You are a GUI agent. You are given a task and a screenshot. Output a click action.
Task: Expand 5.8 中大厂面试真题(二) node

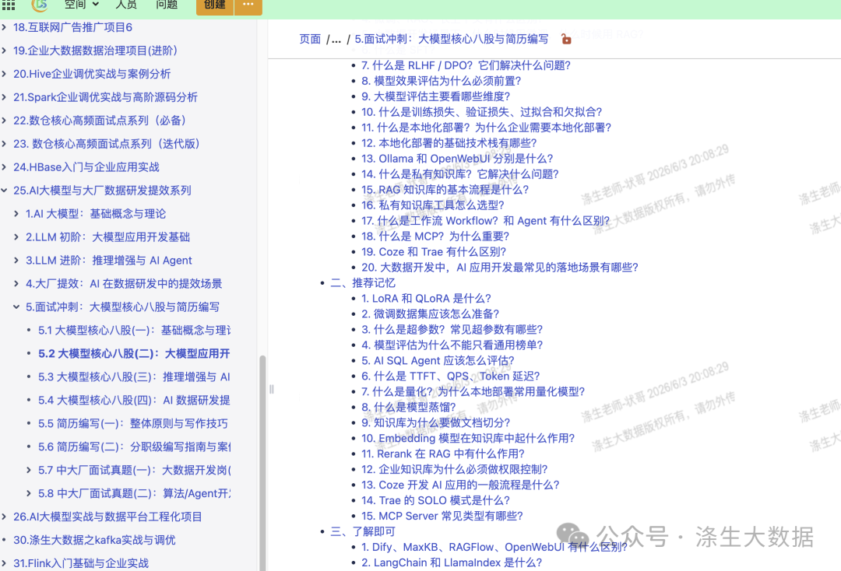click(29, 493)
